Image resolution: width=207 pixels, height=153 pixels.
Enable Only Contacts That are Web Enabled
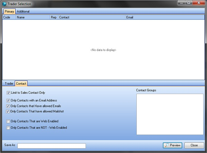pyautogui.click(x=8, y=121)
